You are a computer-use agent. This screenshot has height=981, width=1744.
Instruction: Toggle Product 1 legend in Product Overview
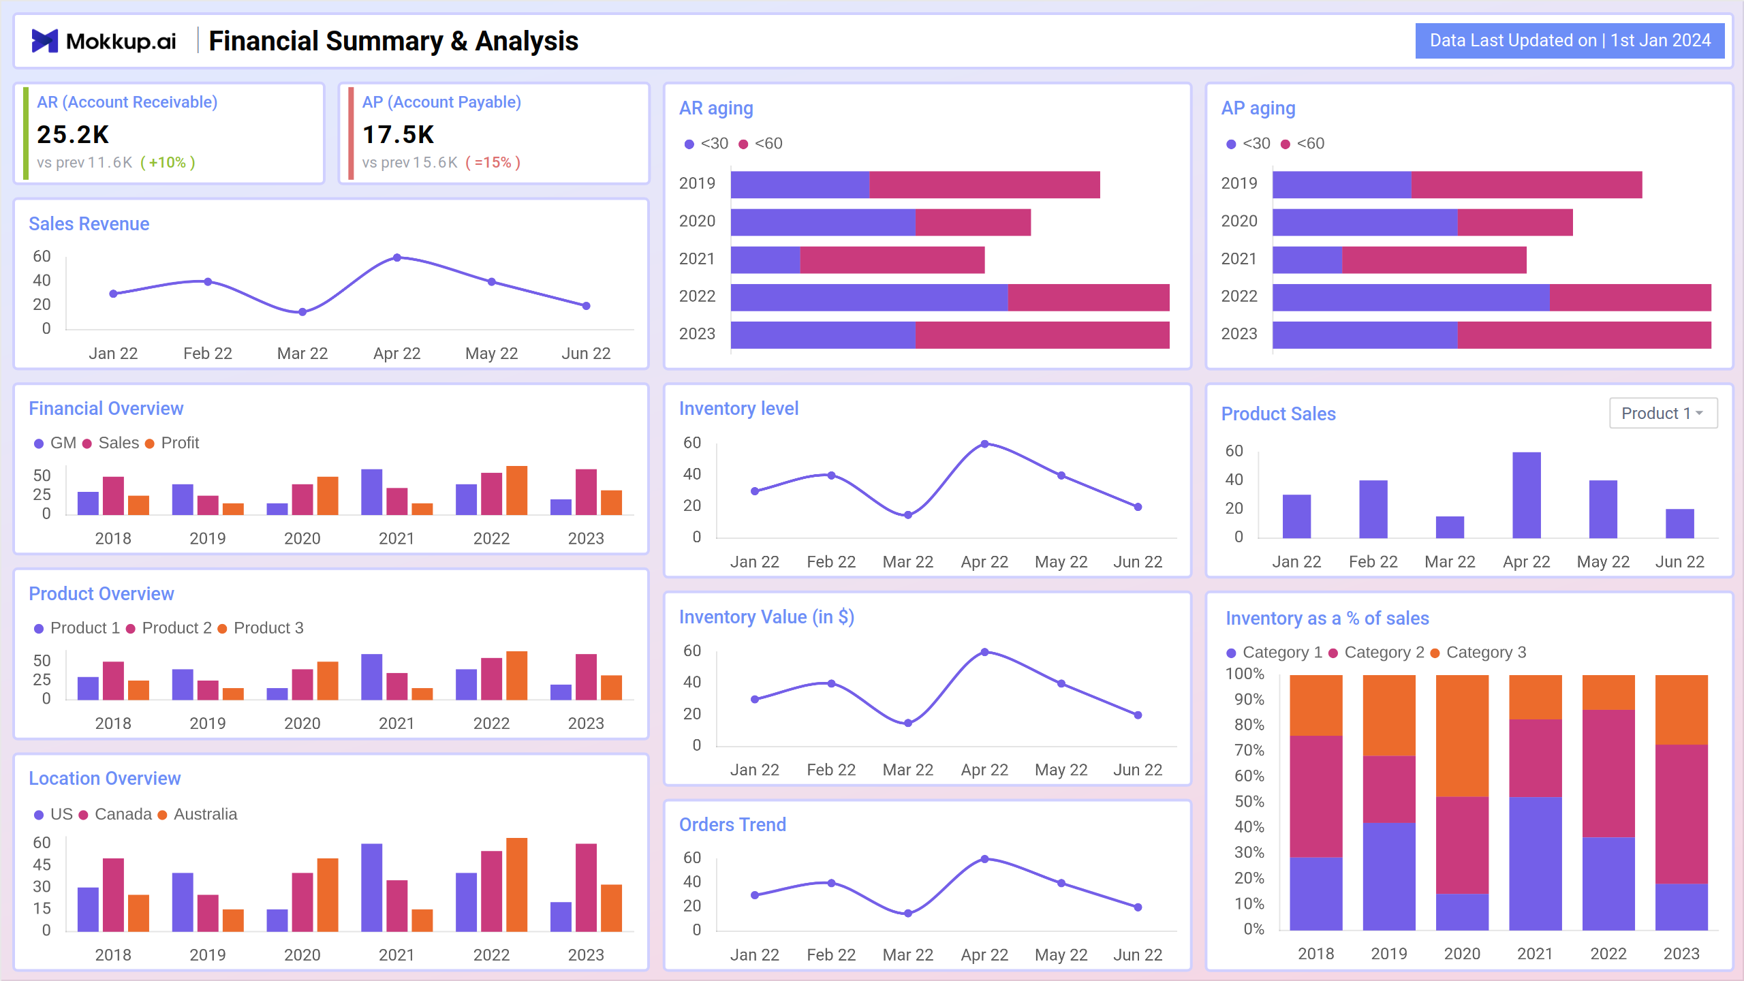(77, 628)
